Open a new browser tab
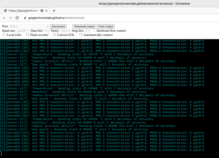 (54, 11)
